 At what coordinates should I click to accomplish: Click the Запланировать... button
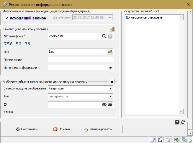[x=99, y=129]
